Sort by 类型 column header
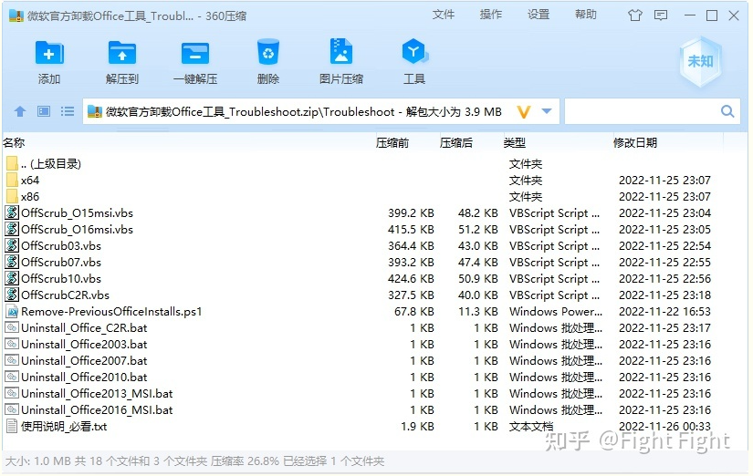This screenshot has height=476, width=753. tap(515, 142)
